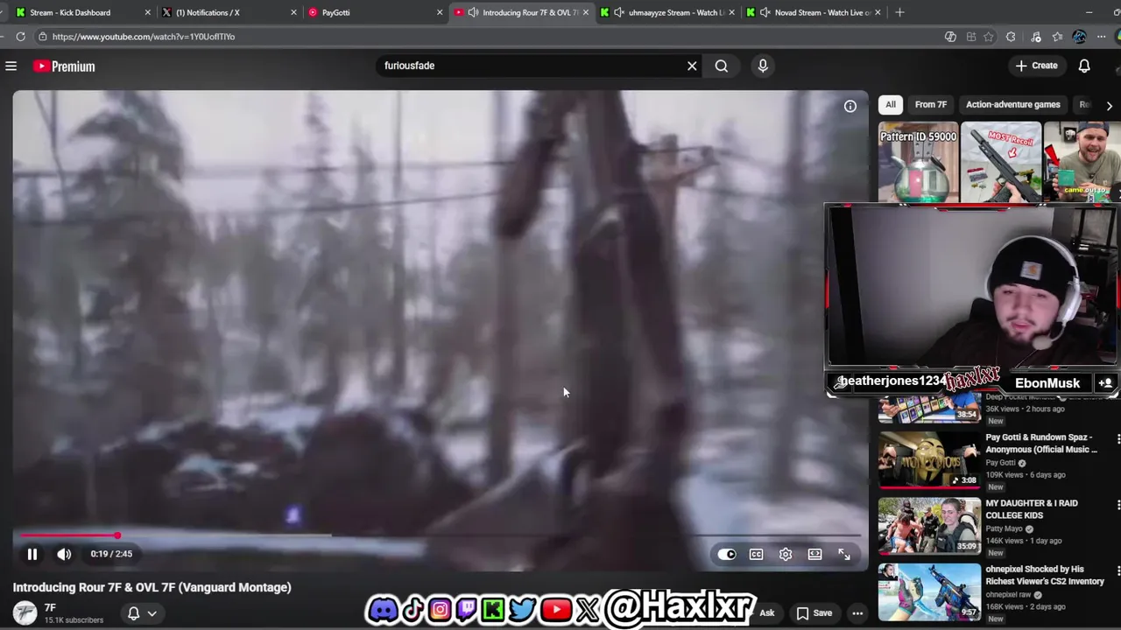
Task: Unmute the Novad Stream tab
Action: pyautogui.click(x=765, y=12)
